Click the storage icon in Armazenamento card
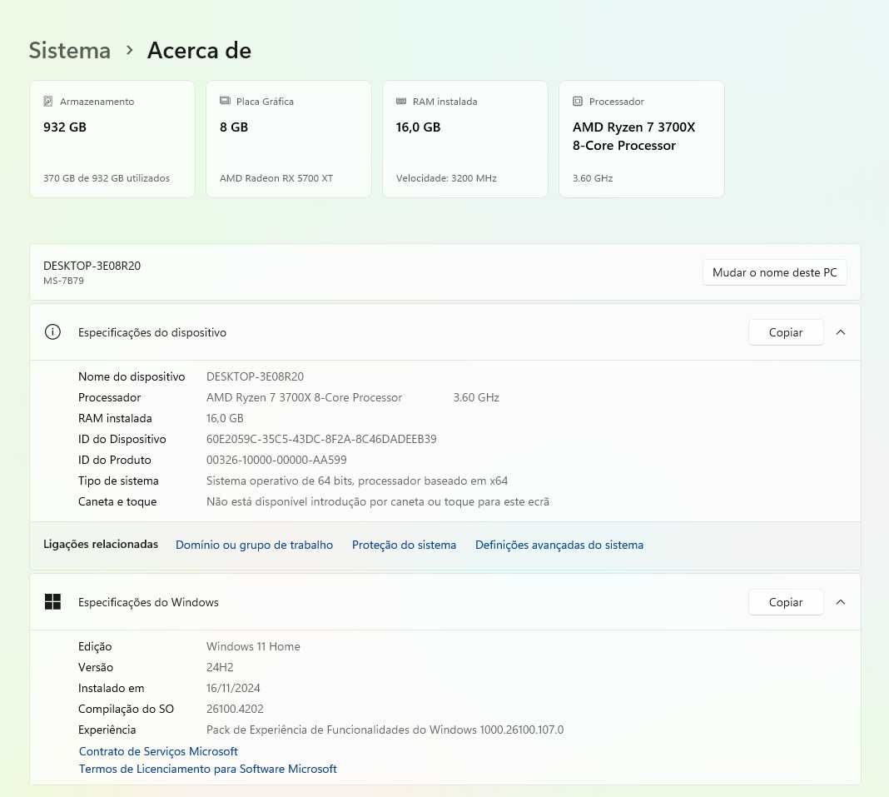 tap(48, 102)
